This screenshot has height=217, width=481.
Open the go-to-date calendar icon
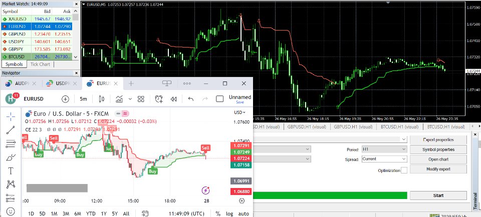[x=145, y=213]
